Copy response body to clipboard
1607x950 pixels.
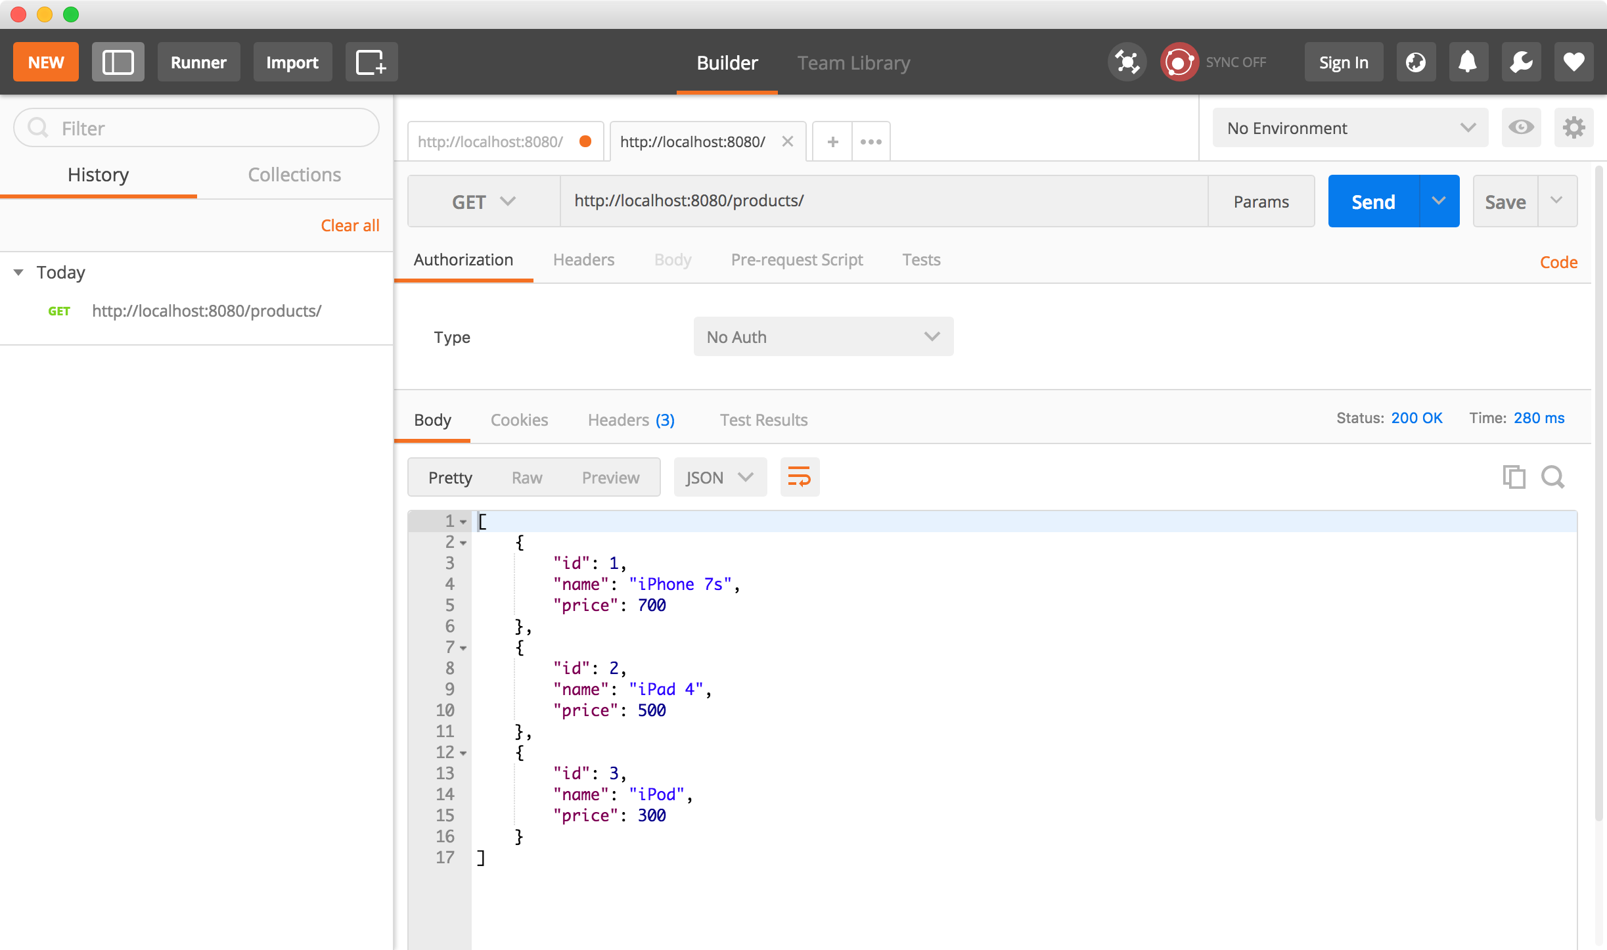(x=1514, y=477)
